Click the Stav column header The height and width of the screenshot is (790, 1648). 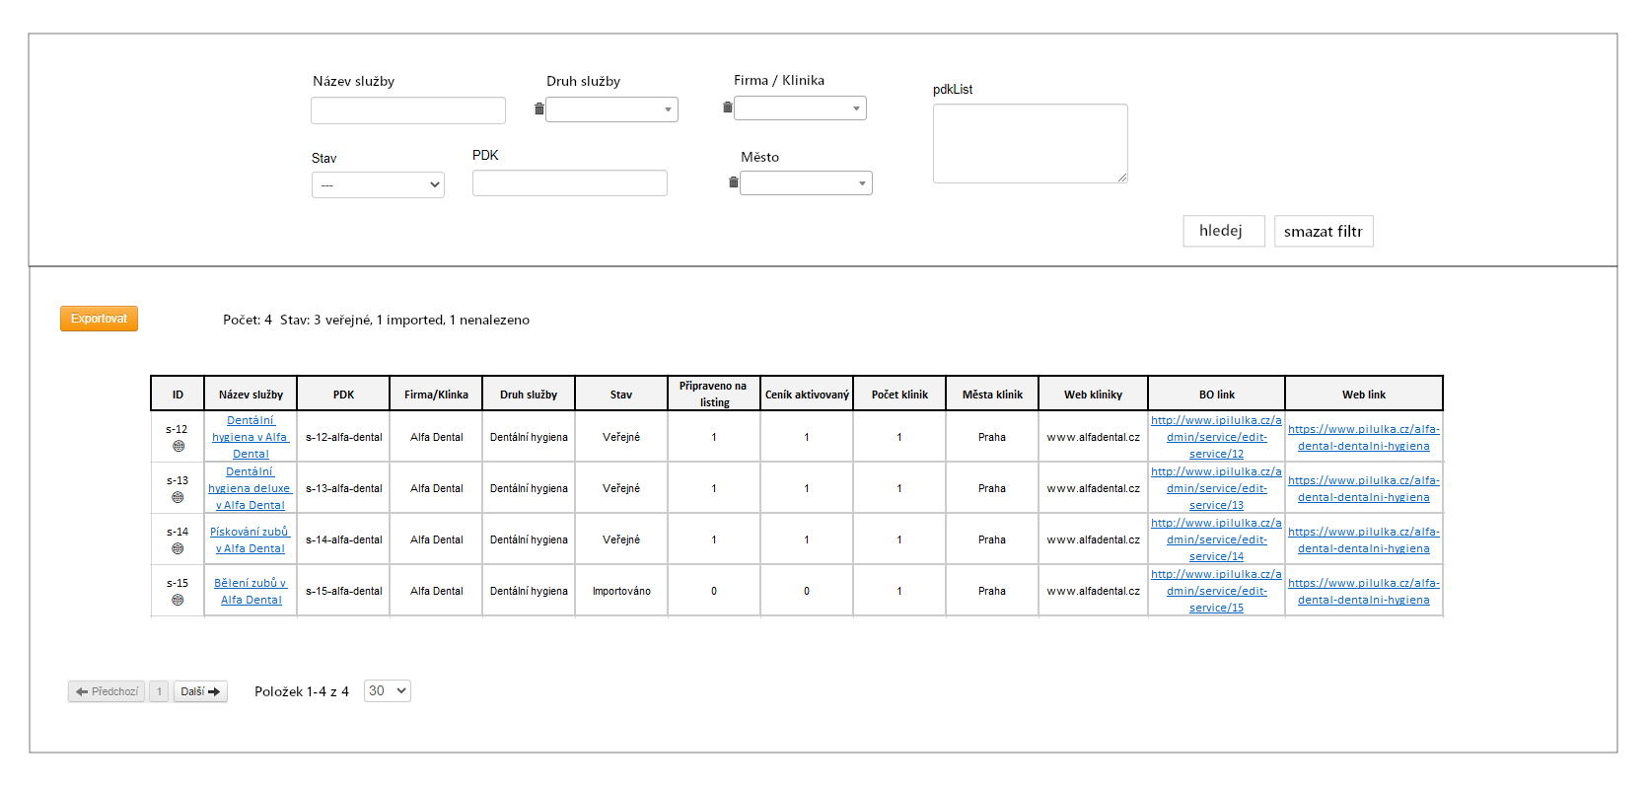pos(621,394)
